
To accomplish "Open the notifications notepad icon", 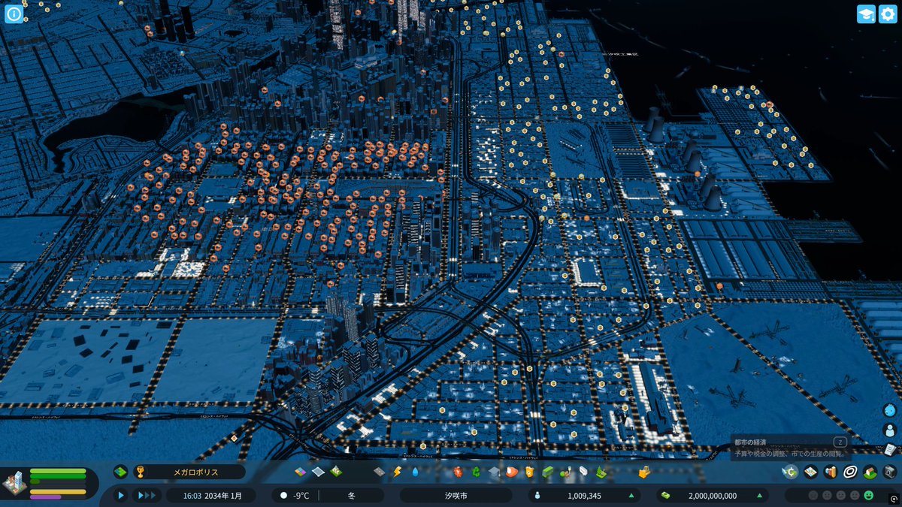I will point(890,449).
